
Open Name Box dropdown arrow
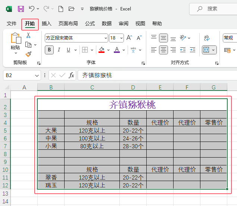[x=37, y=75]
